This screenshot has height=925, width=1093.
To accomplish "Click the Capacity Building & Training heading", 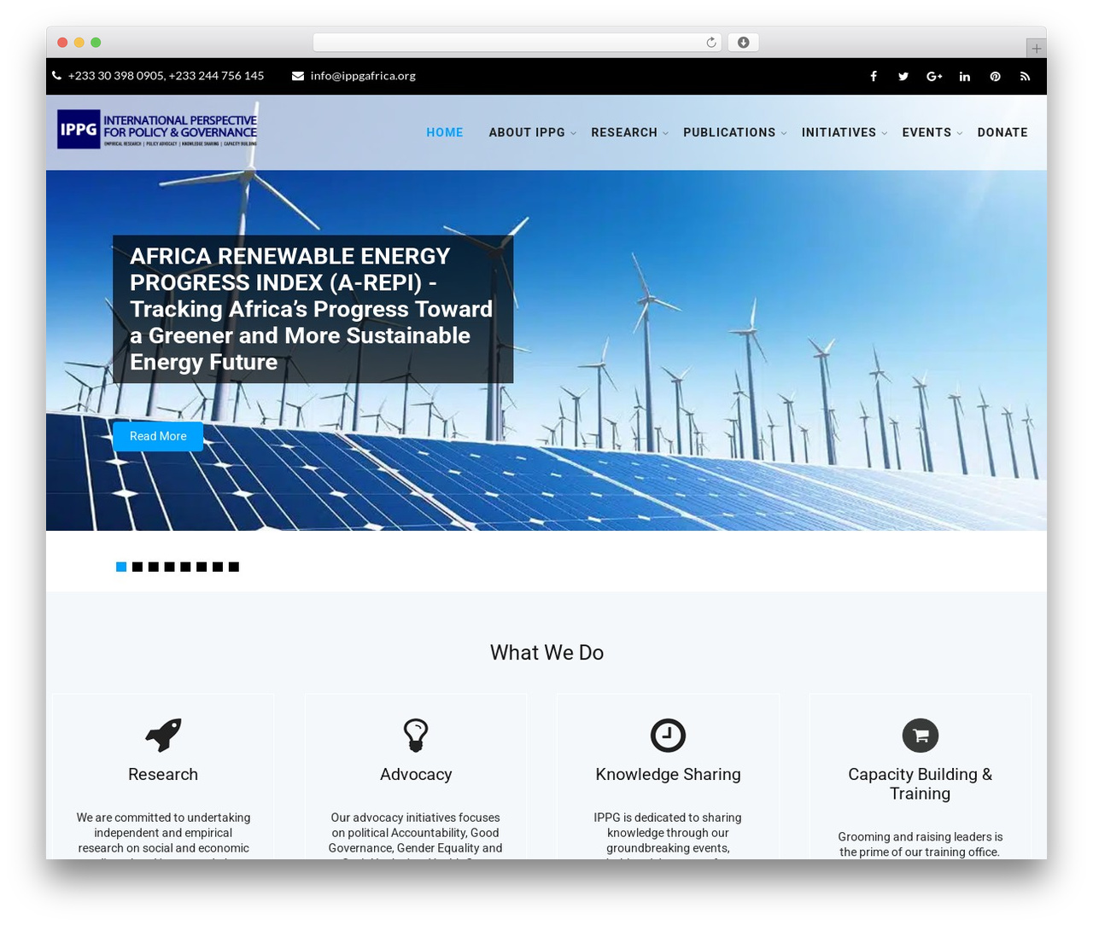I will tap(921, 784).
